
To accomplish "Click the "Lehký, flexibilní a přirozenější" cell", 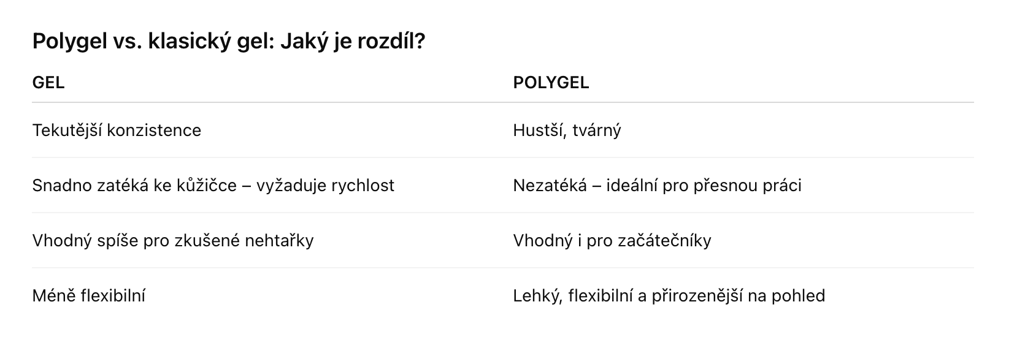I will [669, 296].
